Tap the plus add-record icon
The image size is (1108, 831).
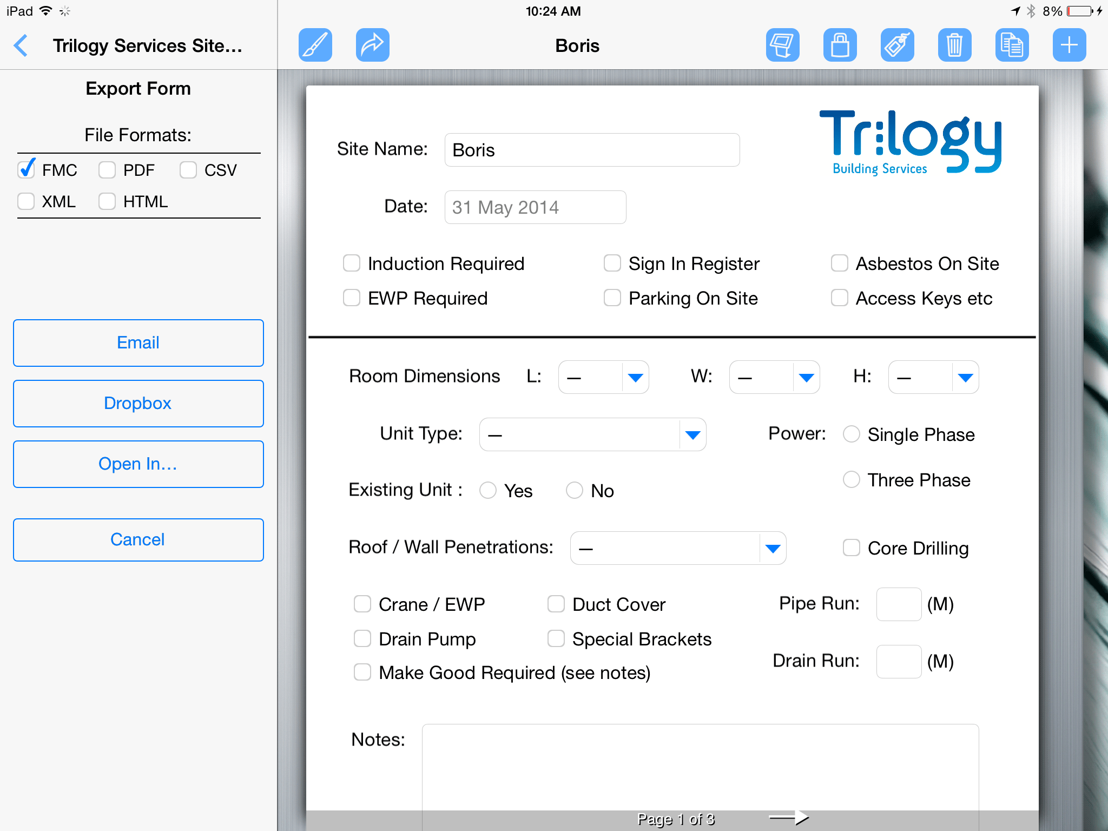1069,45
